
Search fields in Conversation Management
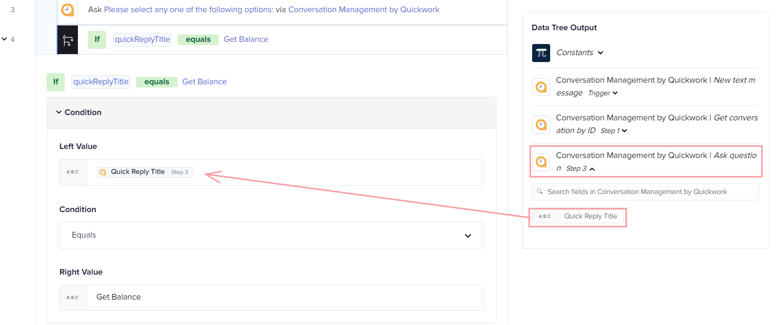646,192
